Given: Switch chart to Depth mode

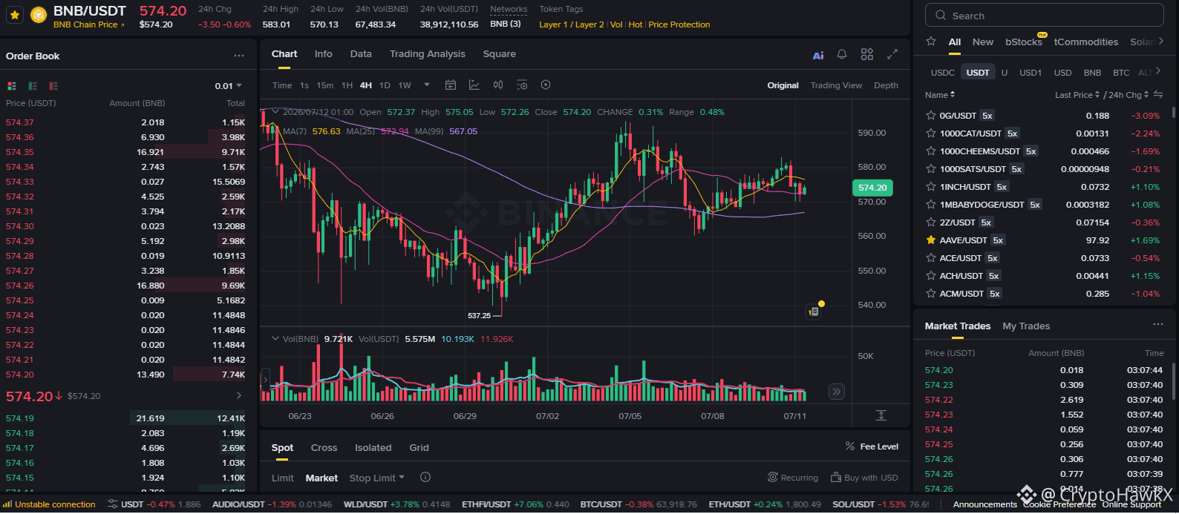Looking at the screenshot, I should [x=886, y=85].
